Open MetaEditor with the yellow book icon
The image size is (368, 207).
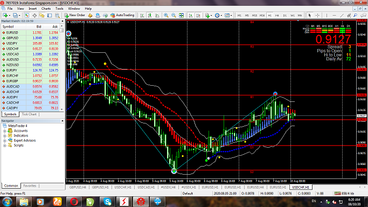tap(90, 15)
